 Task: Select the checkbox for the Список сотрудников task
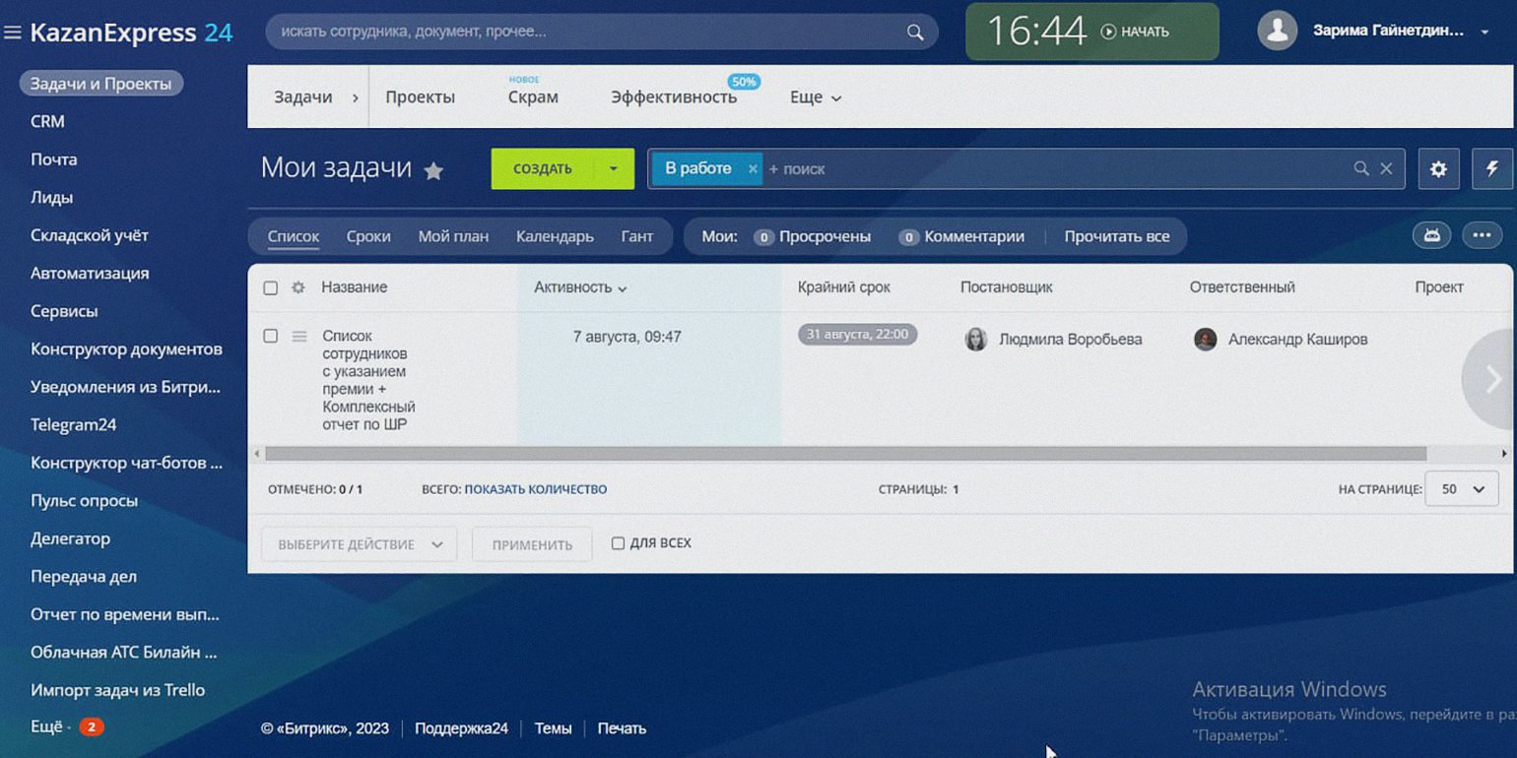pos(271,337)
